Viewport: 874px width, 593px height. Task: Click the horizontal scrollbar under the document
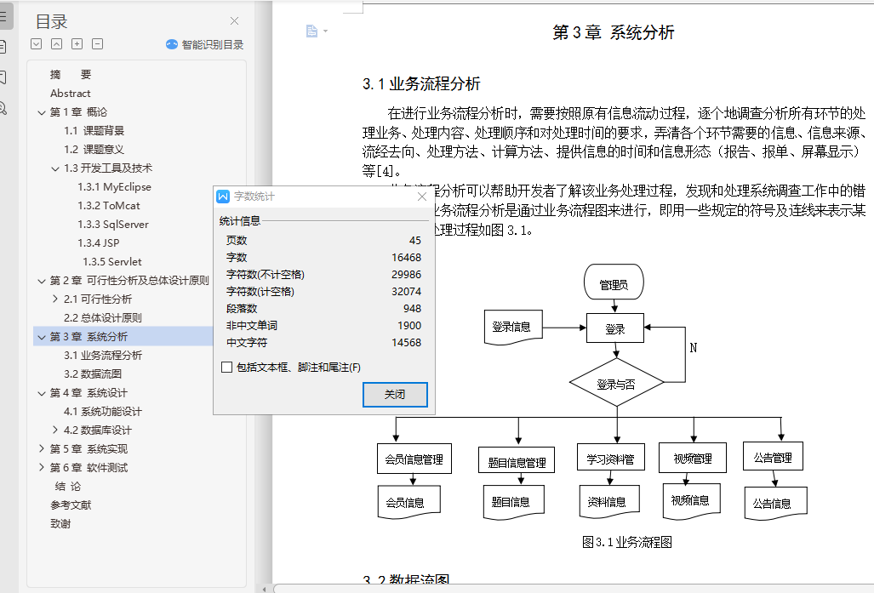(573, 589)
